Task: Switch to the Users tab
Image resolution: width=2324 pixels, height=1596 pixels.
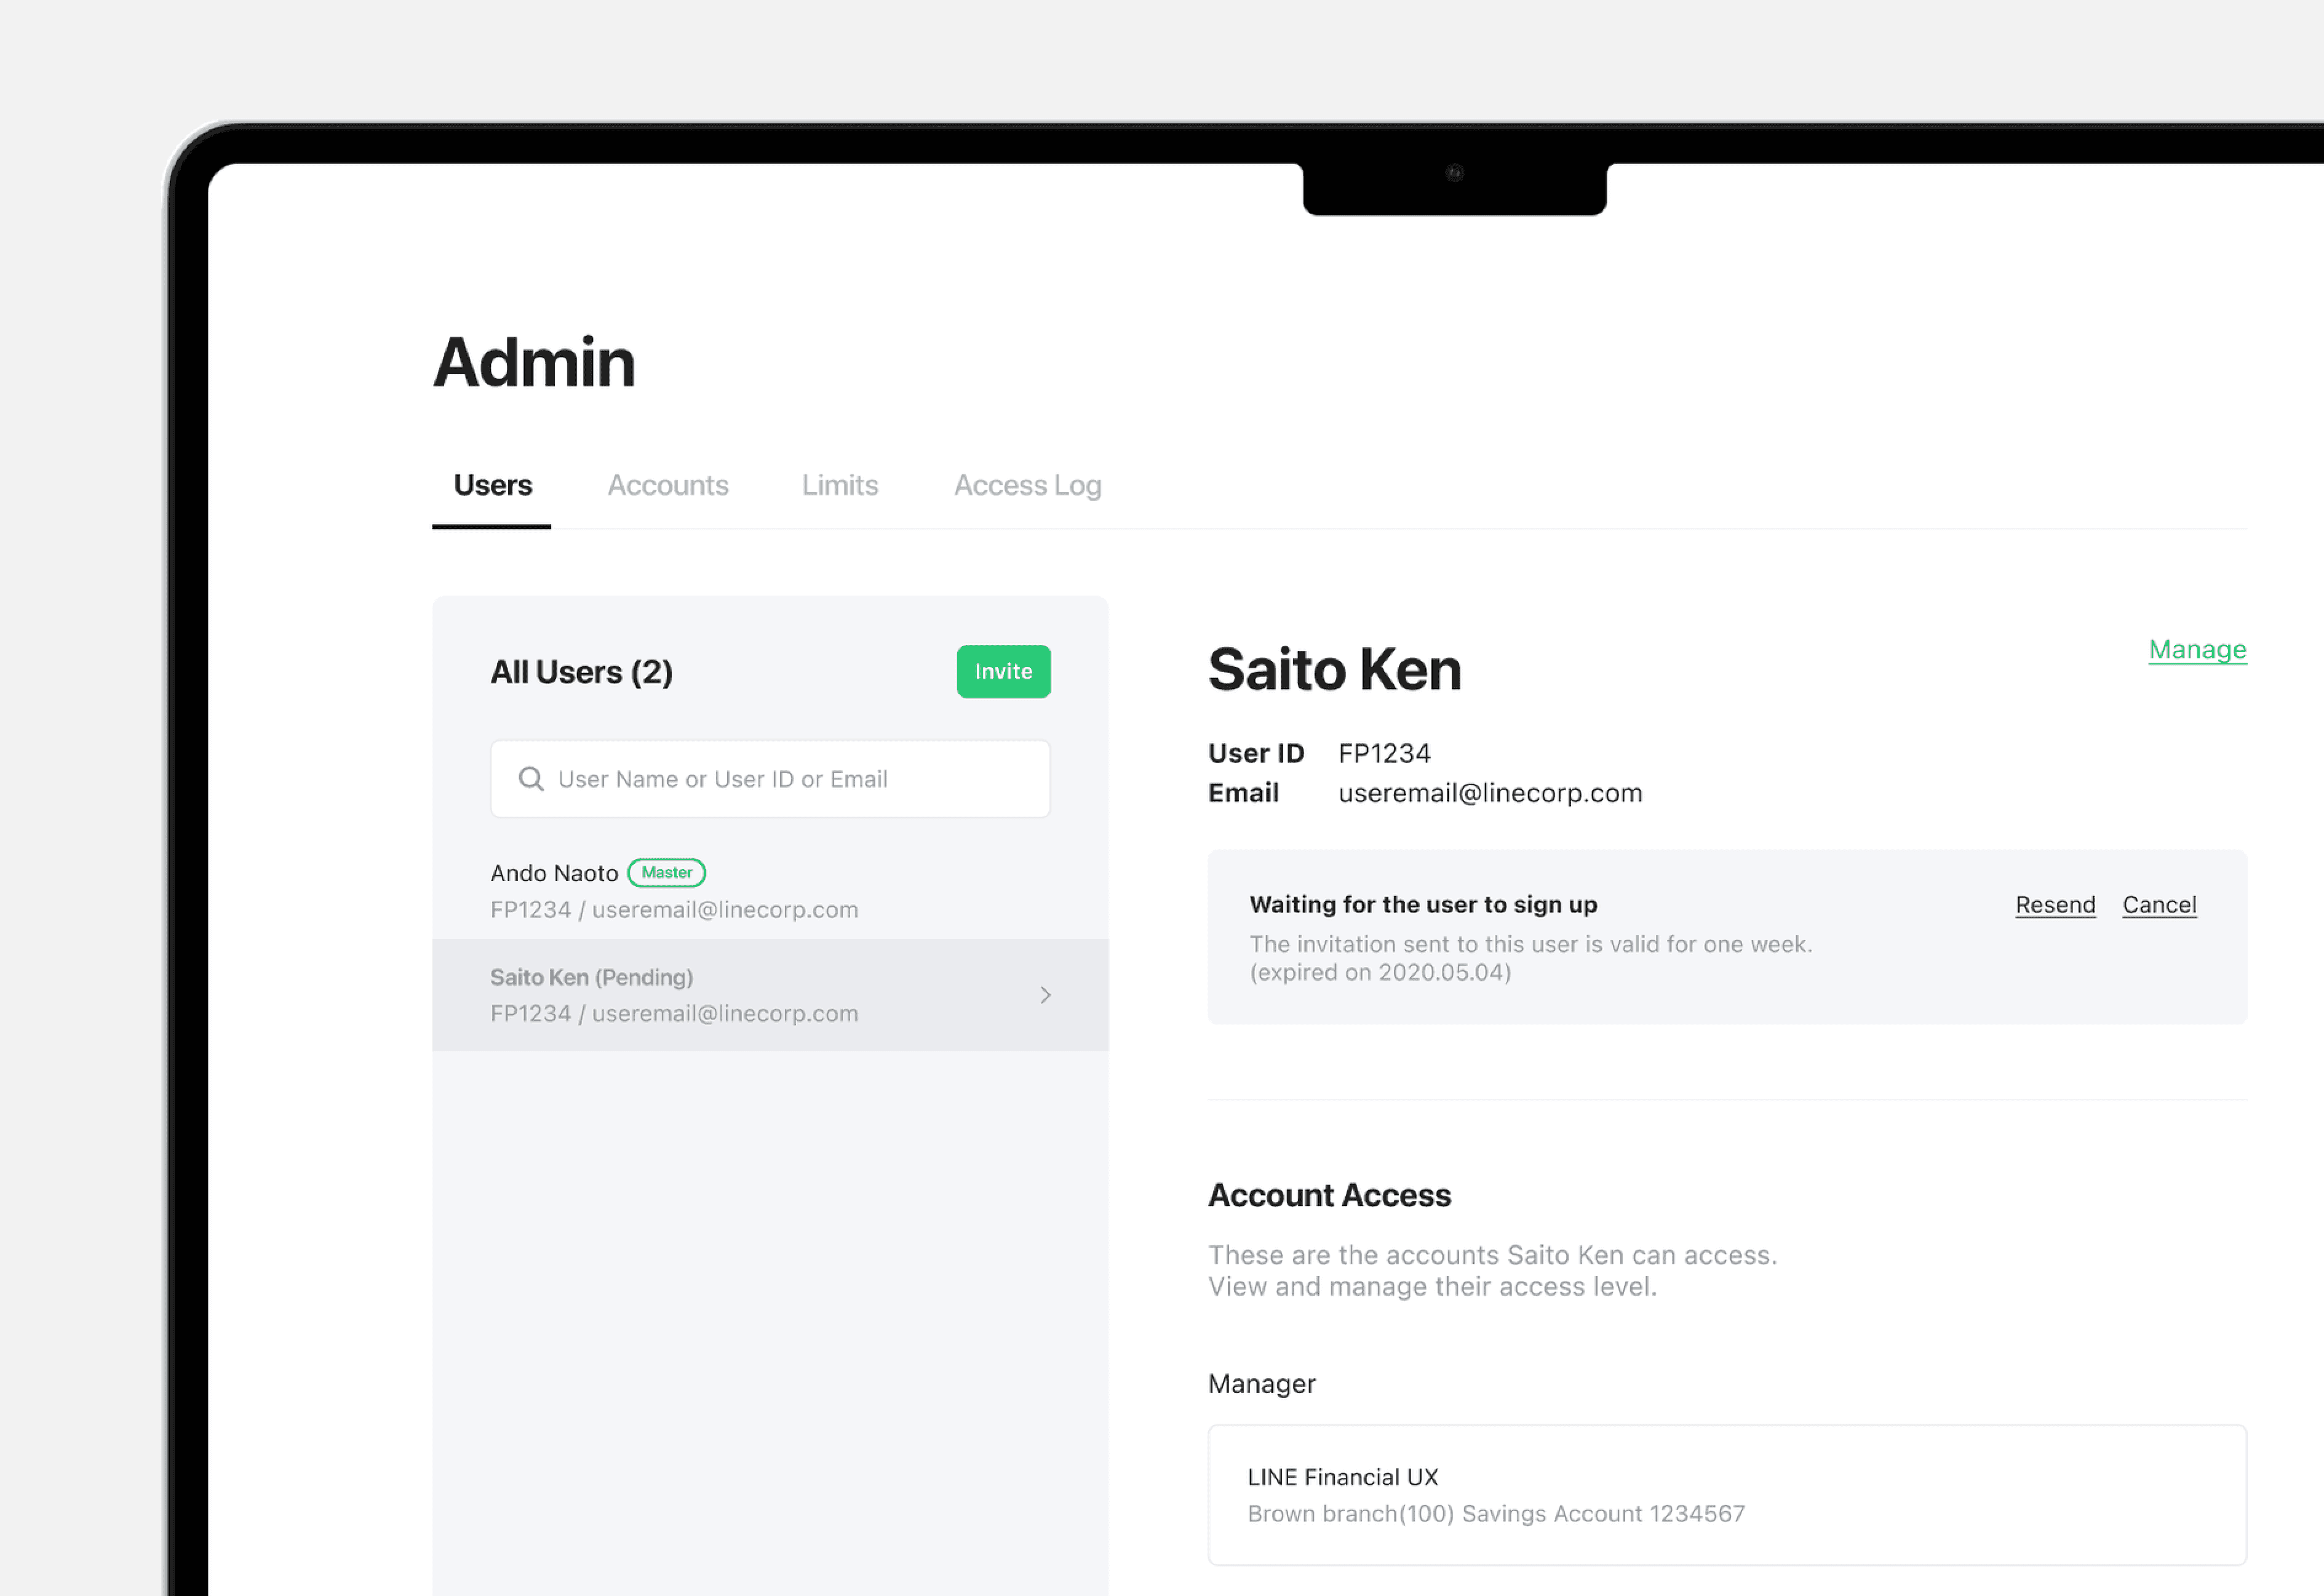Action: pyautogui.click(x=492, y=486)
